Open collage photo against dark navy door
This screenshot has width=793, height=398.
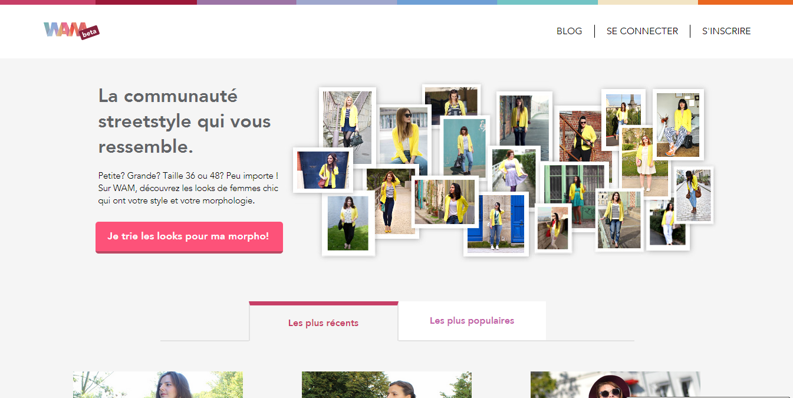click(323, 170)
